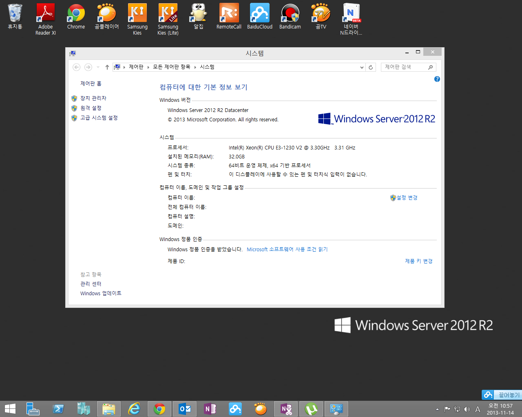The height and width of the screenshot is (417, 522).
Task: Click the 제품 키 변경 link
Action: click(419, 261)
